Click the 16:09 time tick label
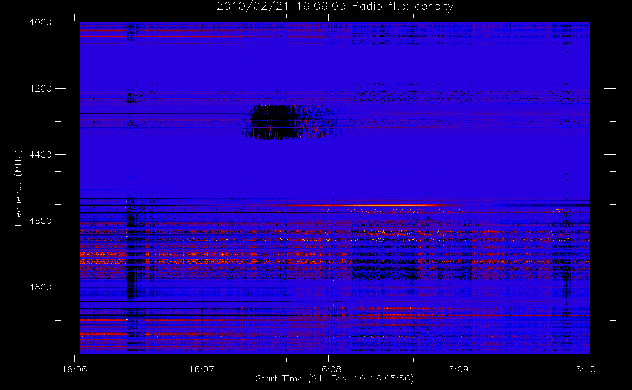 (x=456, y=369)
